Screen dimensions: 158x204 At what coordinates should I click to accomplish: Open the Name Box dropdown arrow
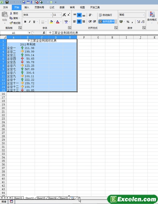click(29, 33)
